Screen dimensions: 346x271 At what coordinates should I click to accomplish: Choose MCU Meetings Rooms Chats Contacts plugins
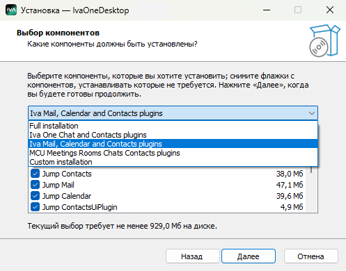coord(173,153)
